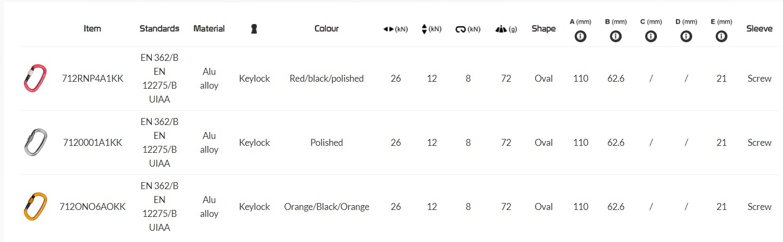Viewport: 783px width, 242px height.
Task: Click the open gate strength (kN) icon
Action: (x=460, y=29)
